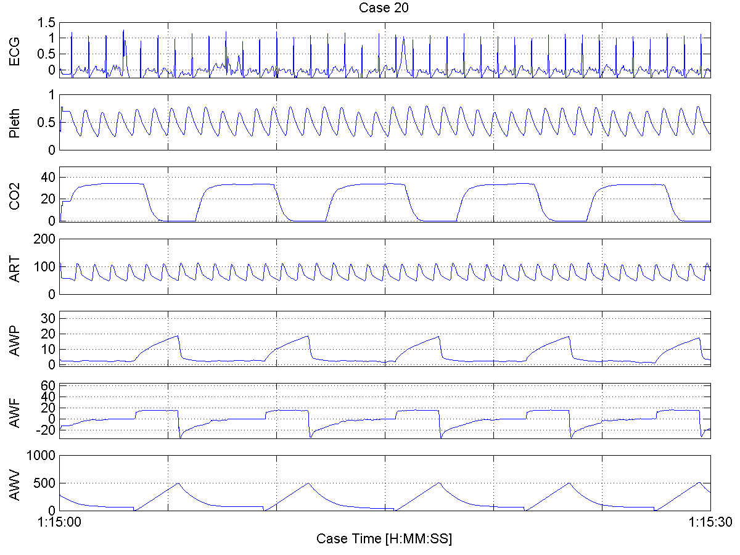Viewport: 740px width, 555px height.
Task: Click the 40 tick on CO2 axis
Action: 48,177
